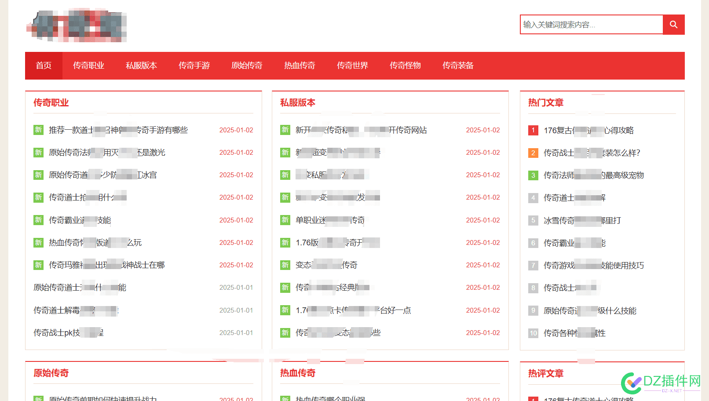Image resolution: width=709 pixels, height=401 pixels.
Task: Open hot article 传奇法师 ending 最高级宠物
Action: [x=594, y=175]
